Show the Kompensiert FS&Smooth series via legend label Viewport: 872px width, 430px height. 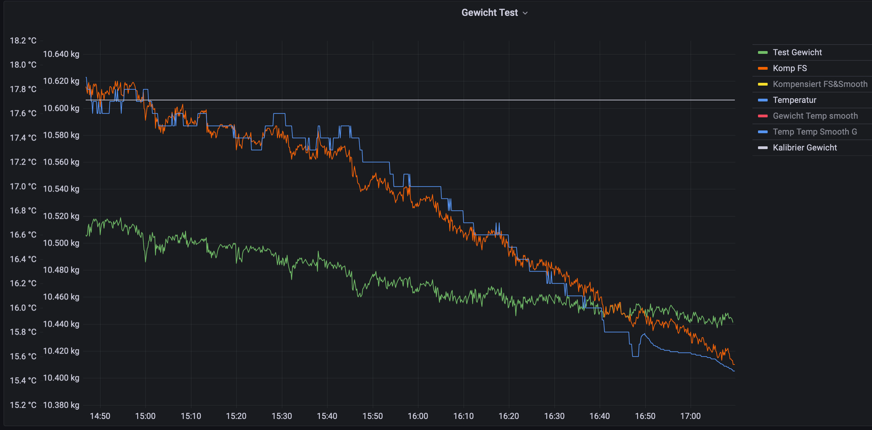point(820,84)
